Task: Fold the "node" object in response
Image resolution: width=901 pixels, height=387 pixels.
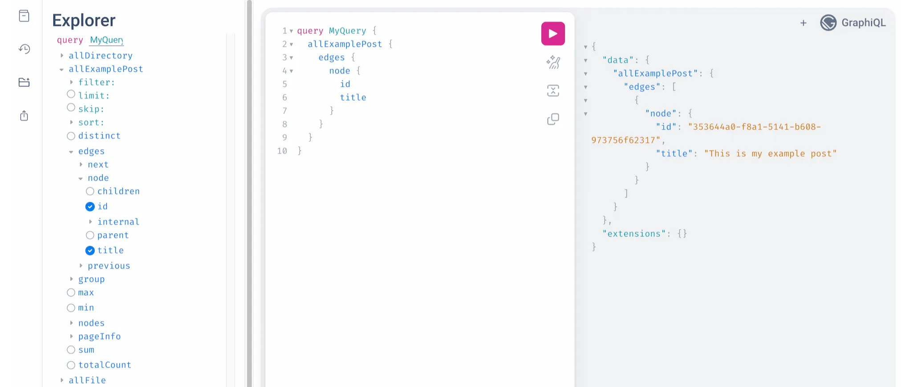Action: click(x=586, y=114)
